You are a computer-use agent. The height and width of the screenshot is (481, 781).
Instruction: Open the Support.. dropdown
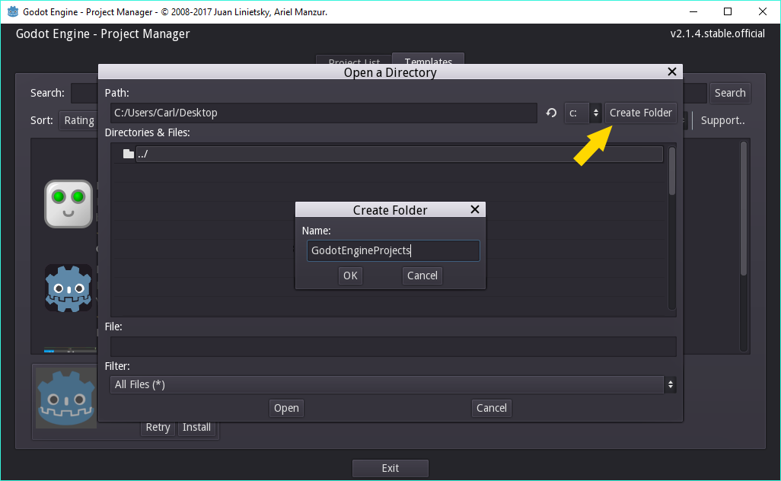tap(722, 120)
